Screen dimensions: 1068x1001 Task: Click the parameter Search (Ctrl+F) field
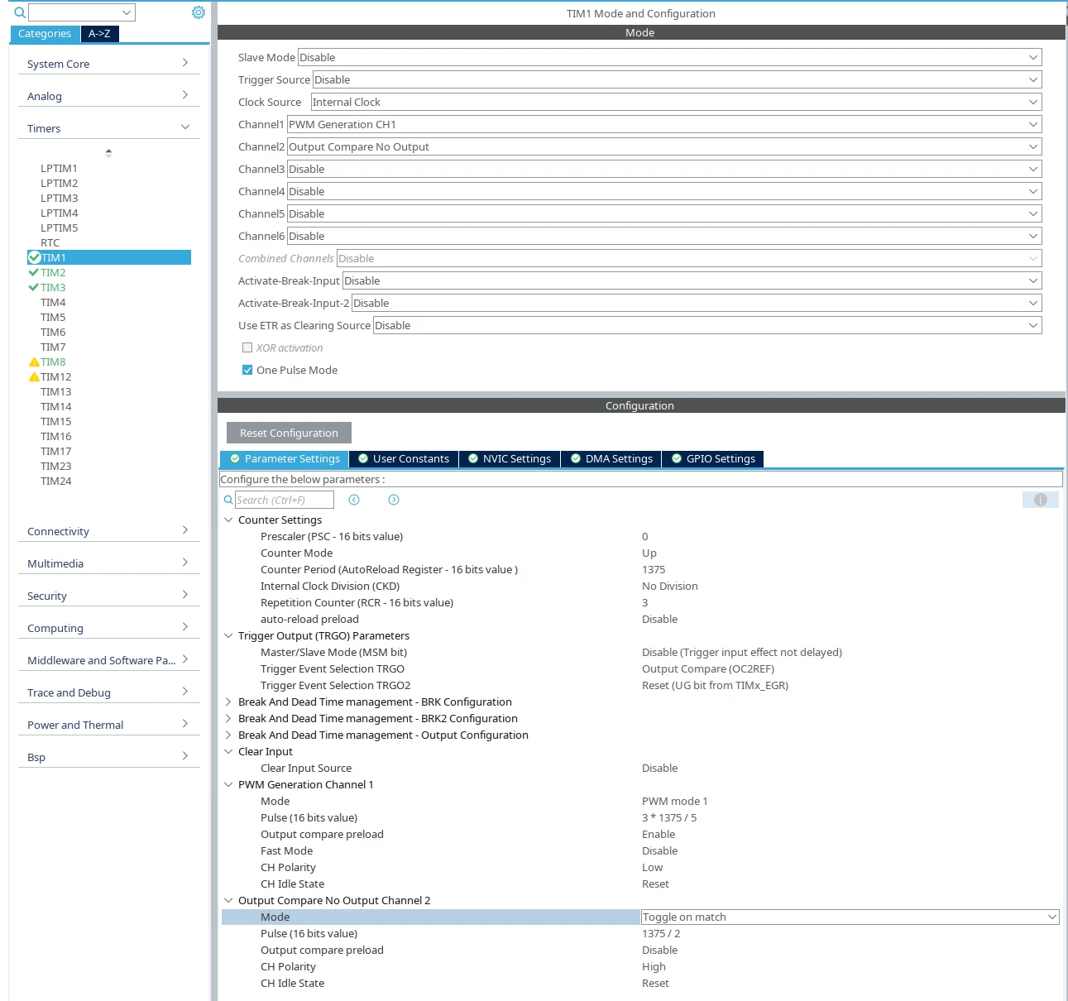click(285, 500)
